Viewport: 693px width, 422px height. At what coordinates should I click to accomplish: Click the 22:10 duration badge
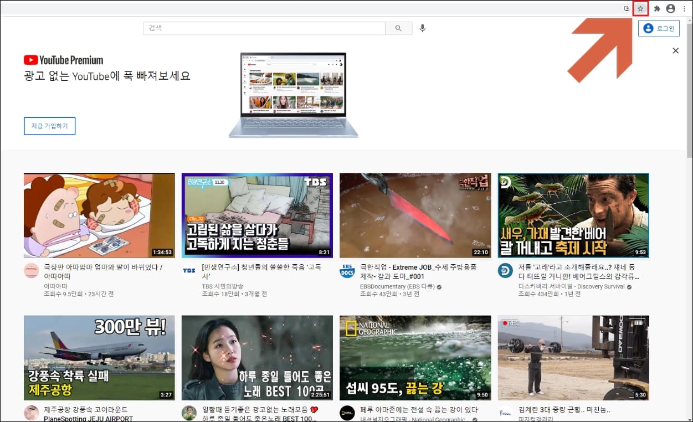tap(481, 253)
